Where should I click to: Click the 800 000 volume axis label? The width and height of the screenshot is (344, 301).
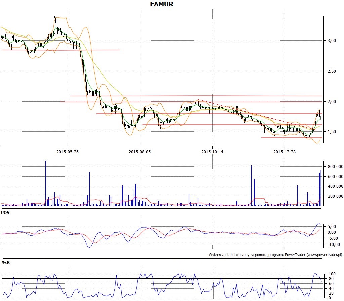tap(336, 166)
